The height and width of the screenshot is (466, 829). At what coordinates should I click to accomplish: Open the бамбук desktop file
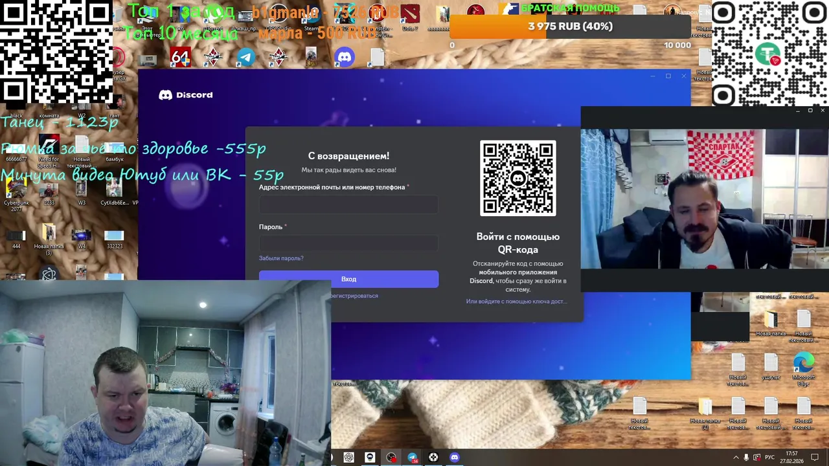click(114, 150)
